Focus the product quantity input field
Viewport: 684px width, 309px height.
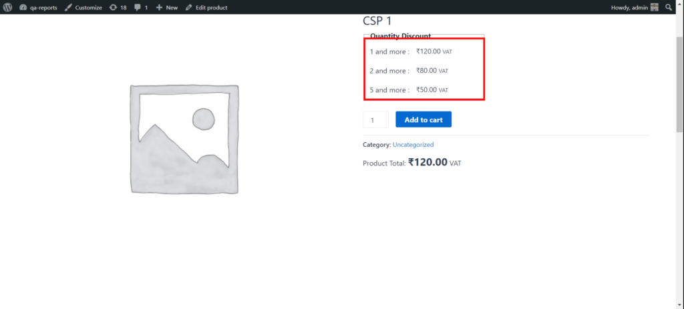[x=375, y=120]
